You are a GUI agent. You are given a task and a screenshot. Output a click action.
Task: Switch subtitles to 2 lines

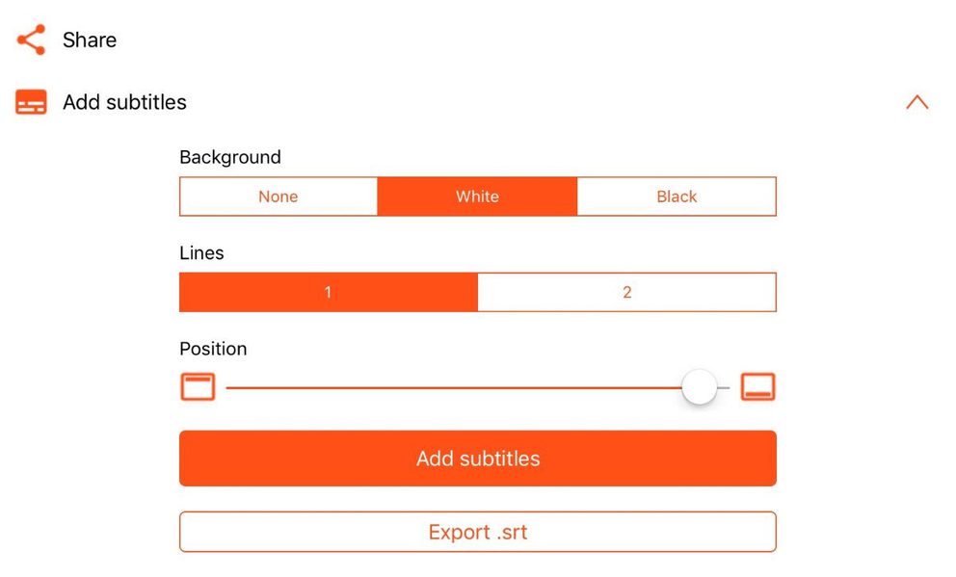tap(626, 292)
